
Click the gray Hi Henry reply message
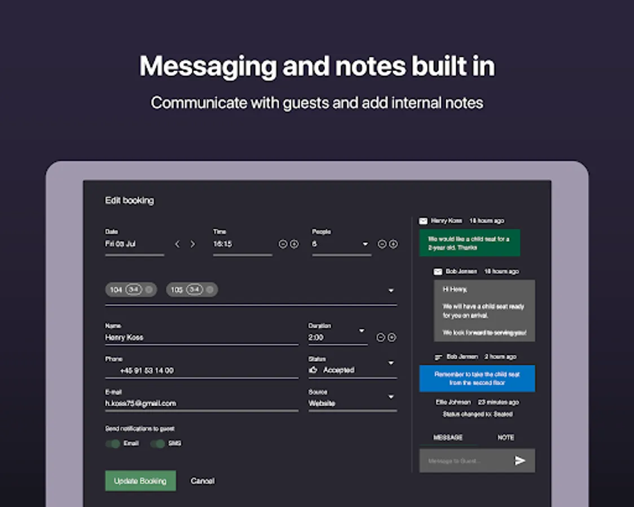tap(485, 311)
